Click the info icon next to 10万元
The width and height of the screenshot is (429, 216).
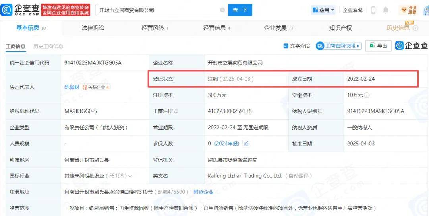click(367, 95)
